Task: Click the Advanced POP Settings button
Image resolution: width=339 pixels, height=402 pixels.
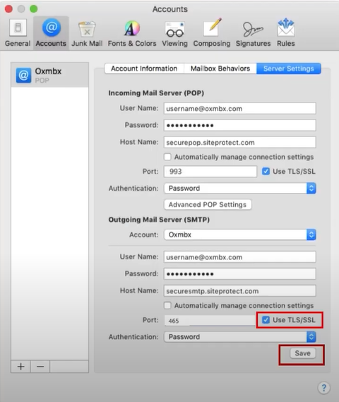Action: pos(208,205)
